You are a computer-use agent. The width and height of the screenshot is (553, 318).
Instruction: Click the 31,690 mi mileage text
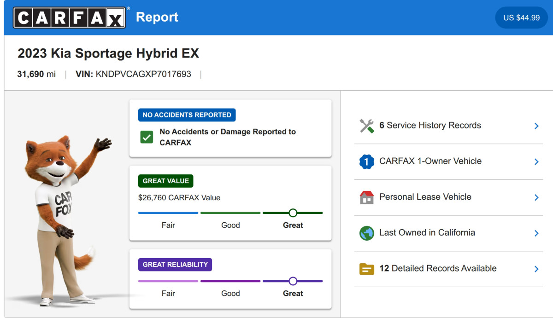tap(36, 74)
